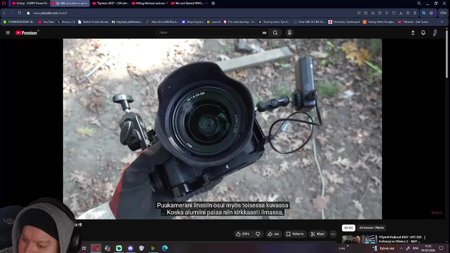Image resolution: width=450 pixels, height=253 pixels.
Task: Open Discord from the taskbar
Action: pyautogui.click(x=130, y=248)
